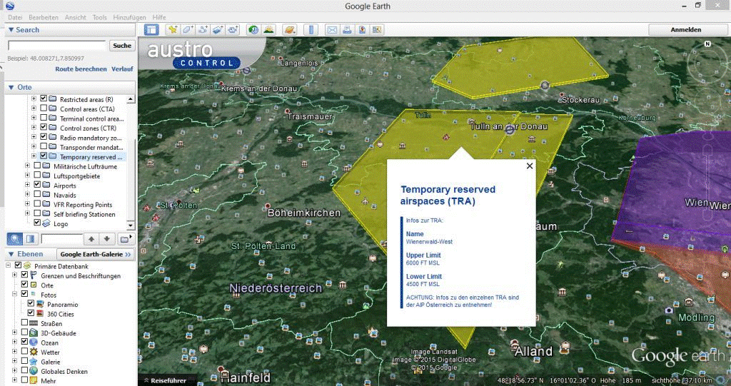731x386 pixels.
Task: Enable the Straßen layer checkbox
Action: (x=24, y=323)
